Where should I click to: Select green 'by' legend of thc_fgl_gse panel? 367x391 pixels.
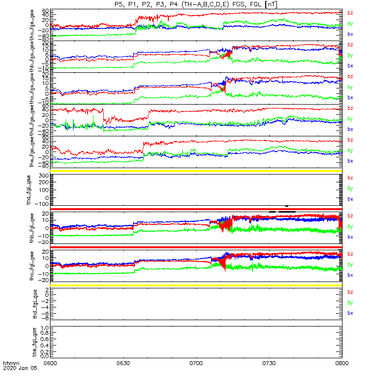(350, 264)
